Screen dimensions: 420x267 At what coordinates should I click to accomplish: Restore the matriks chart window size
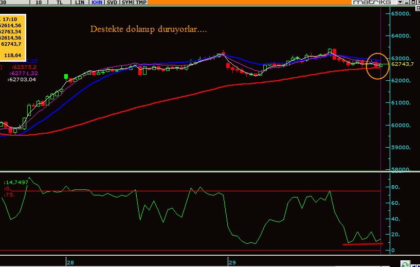coord(412,2)
